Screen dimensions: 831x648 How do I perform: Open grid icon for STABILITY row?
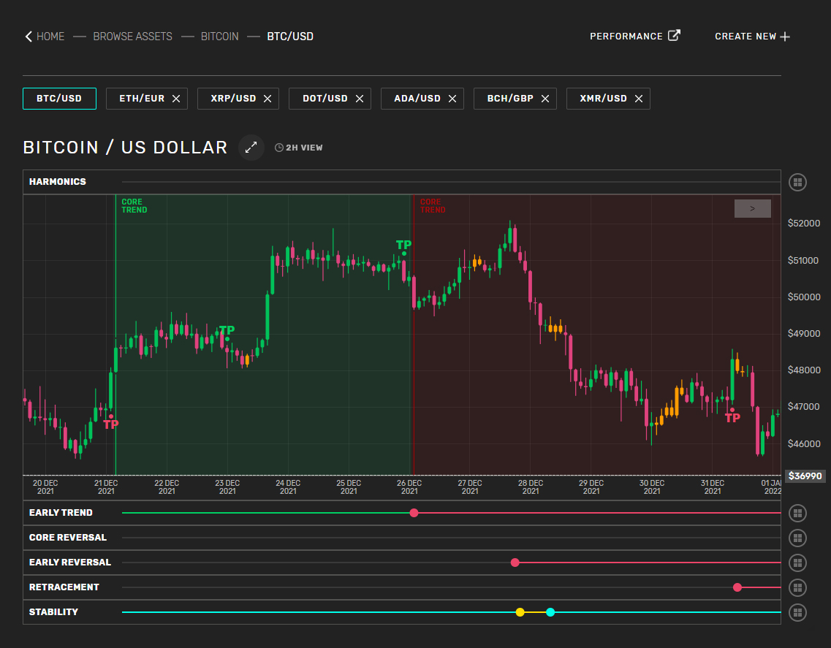(797, 612)
